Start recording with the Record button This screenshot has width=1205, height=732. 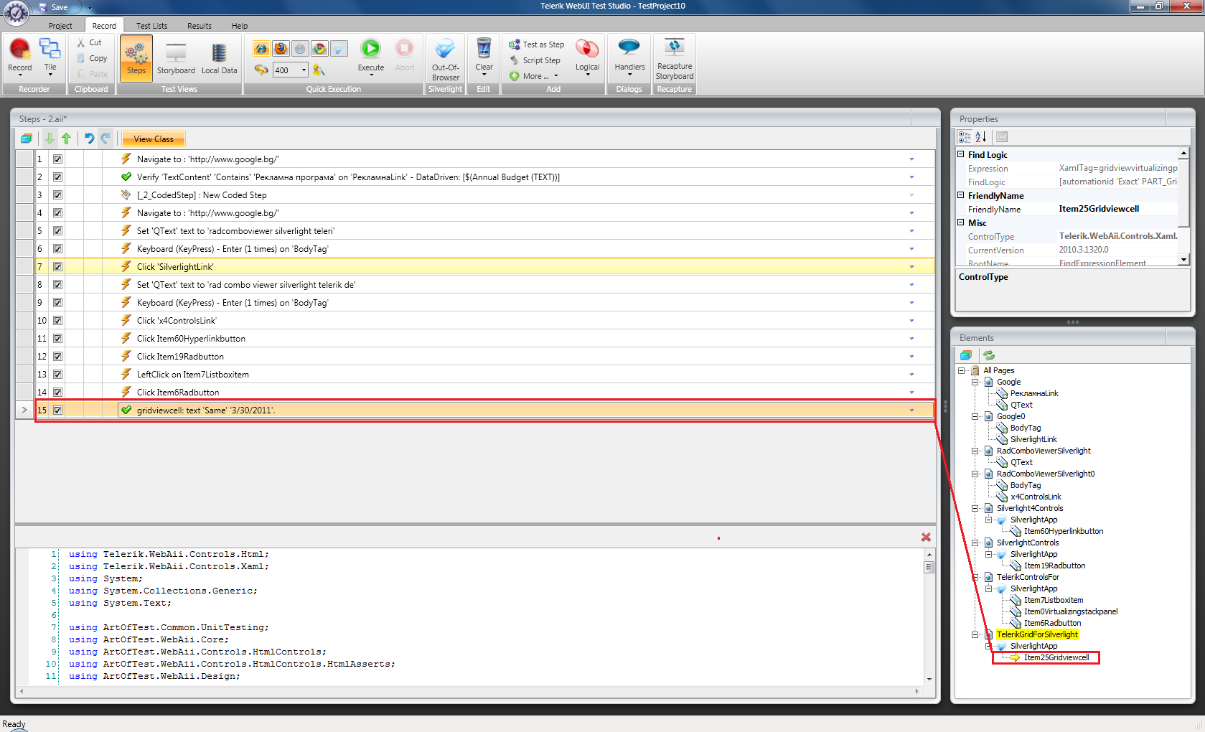click(x=20, y=56)
